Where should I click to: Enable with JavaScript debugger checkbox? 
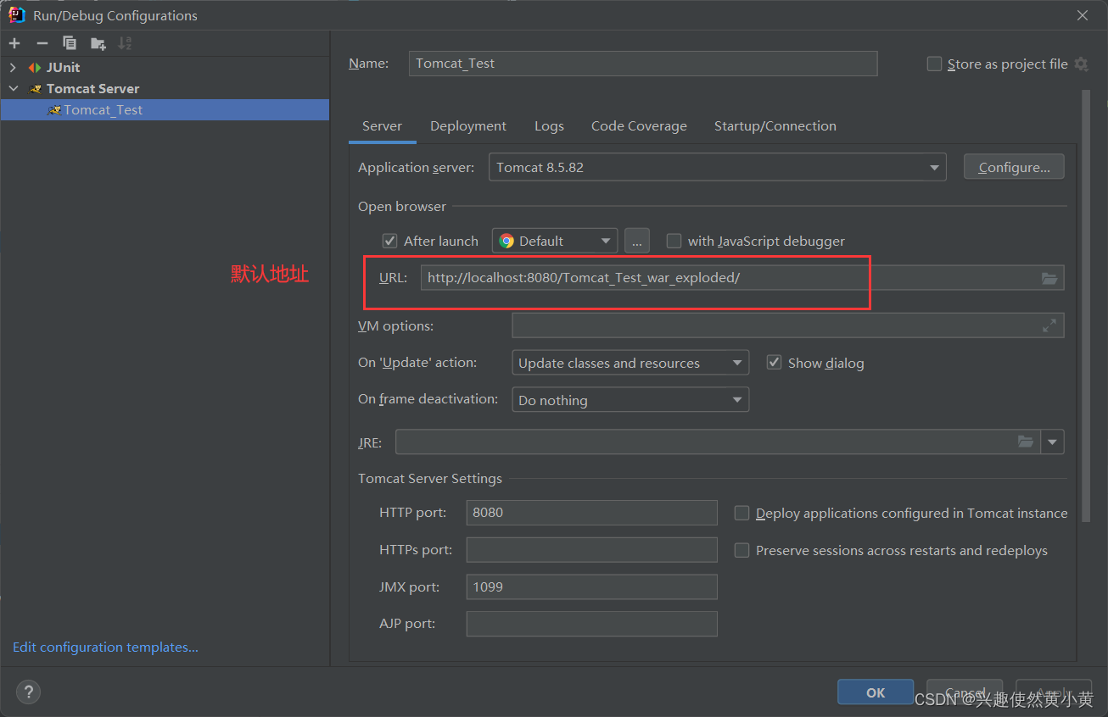(674, 241)
